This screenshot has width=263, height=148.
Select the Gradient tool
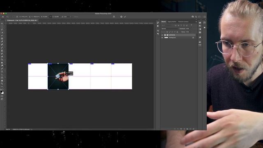2,60
